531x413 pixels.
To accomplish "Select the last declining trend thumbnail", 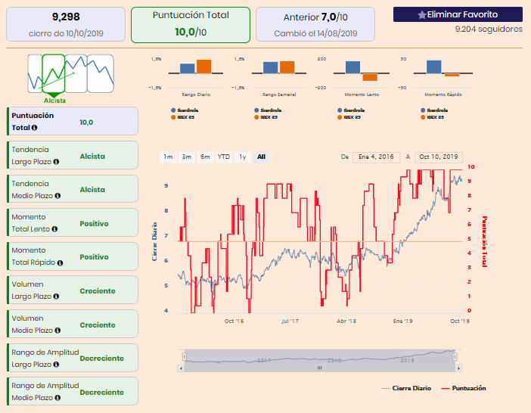I will click(x=101, y=73).
